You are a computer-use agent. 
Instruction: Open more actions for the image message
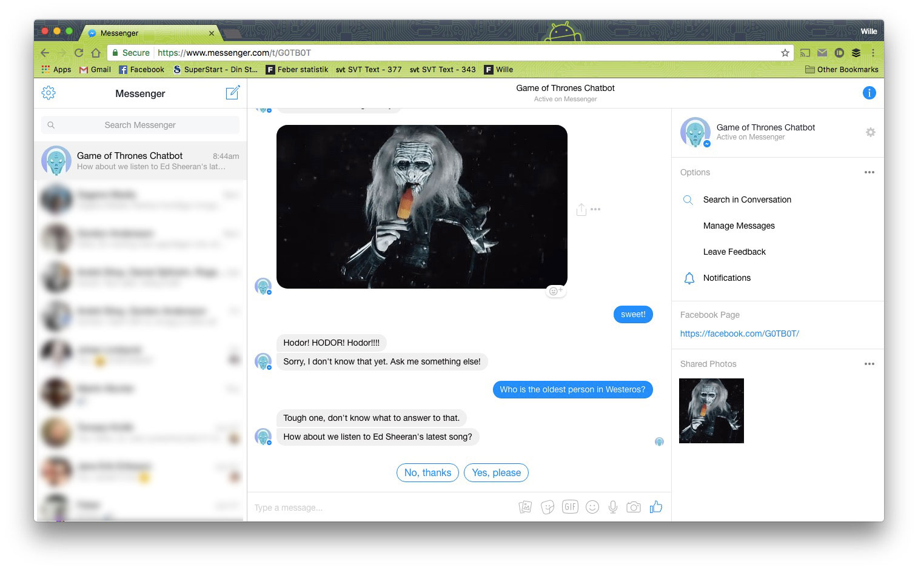click(x=595, y=209)
